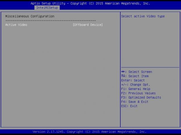Screen dimensions: 181x135
Task: Click the Change Opt. key hint
Action: click(x=135, y=84)
